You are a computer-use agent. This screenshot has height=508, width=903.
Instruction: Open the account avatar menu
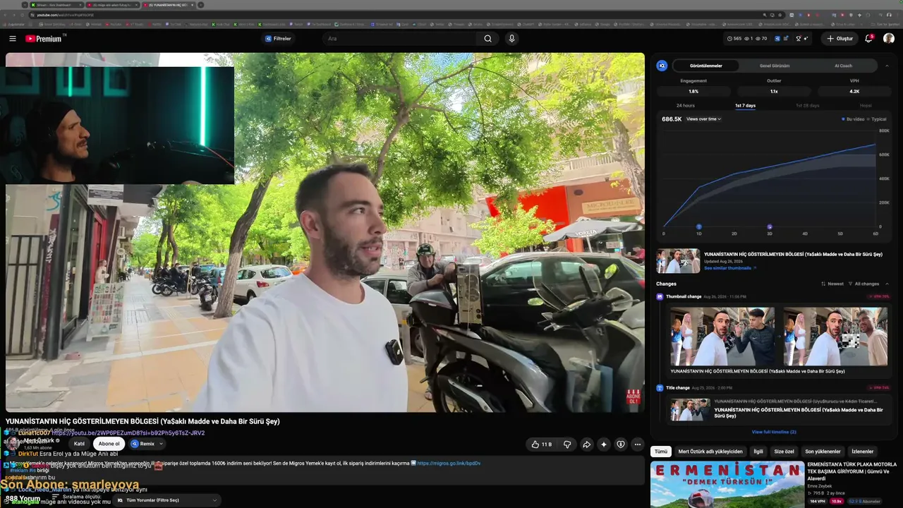[889, 39]
